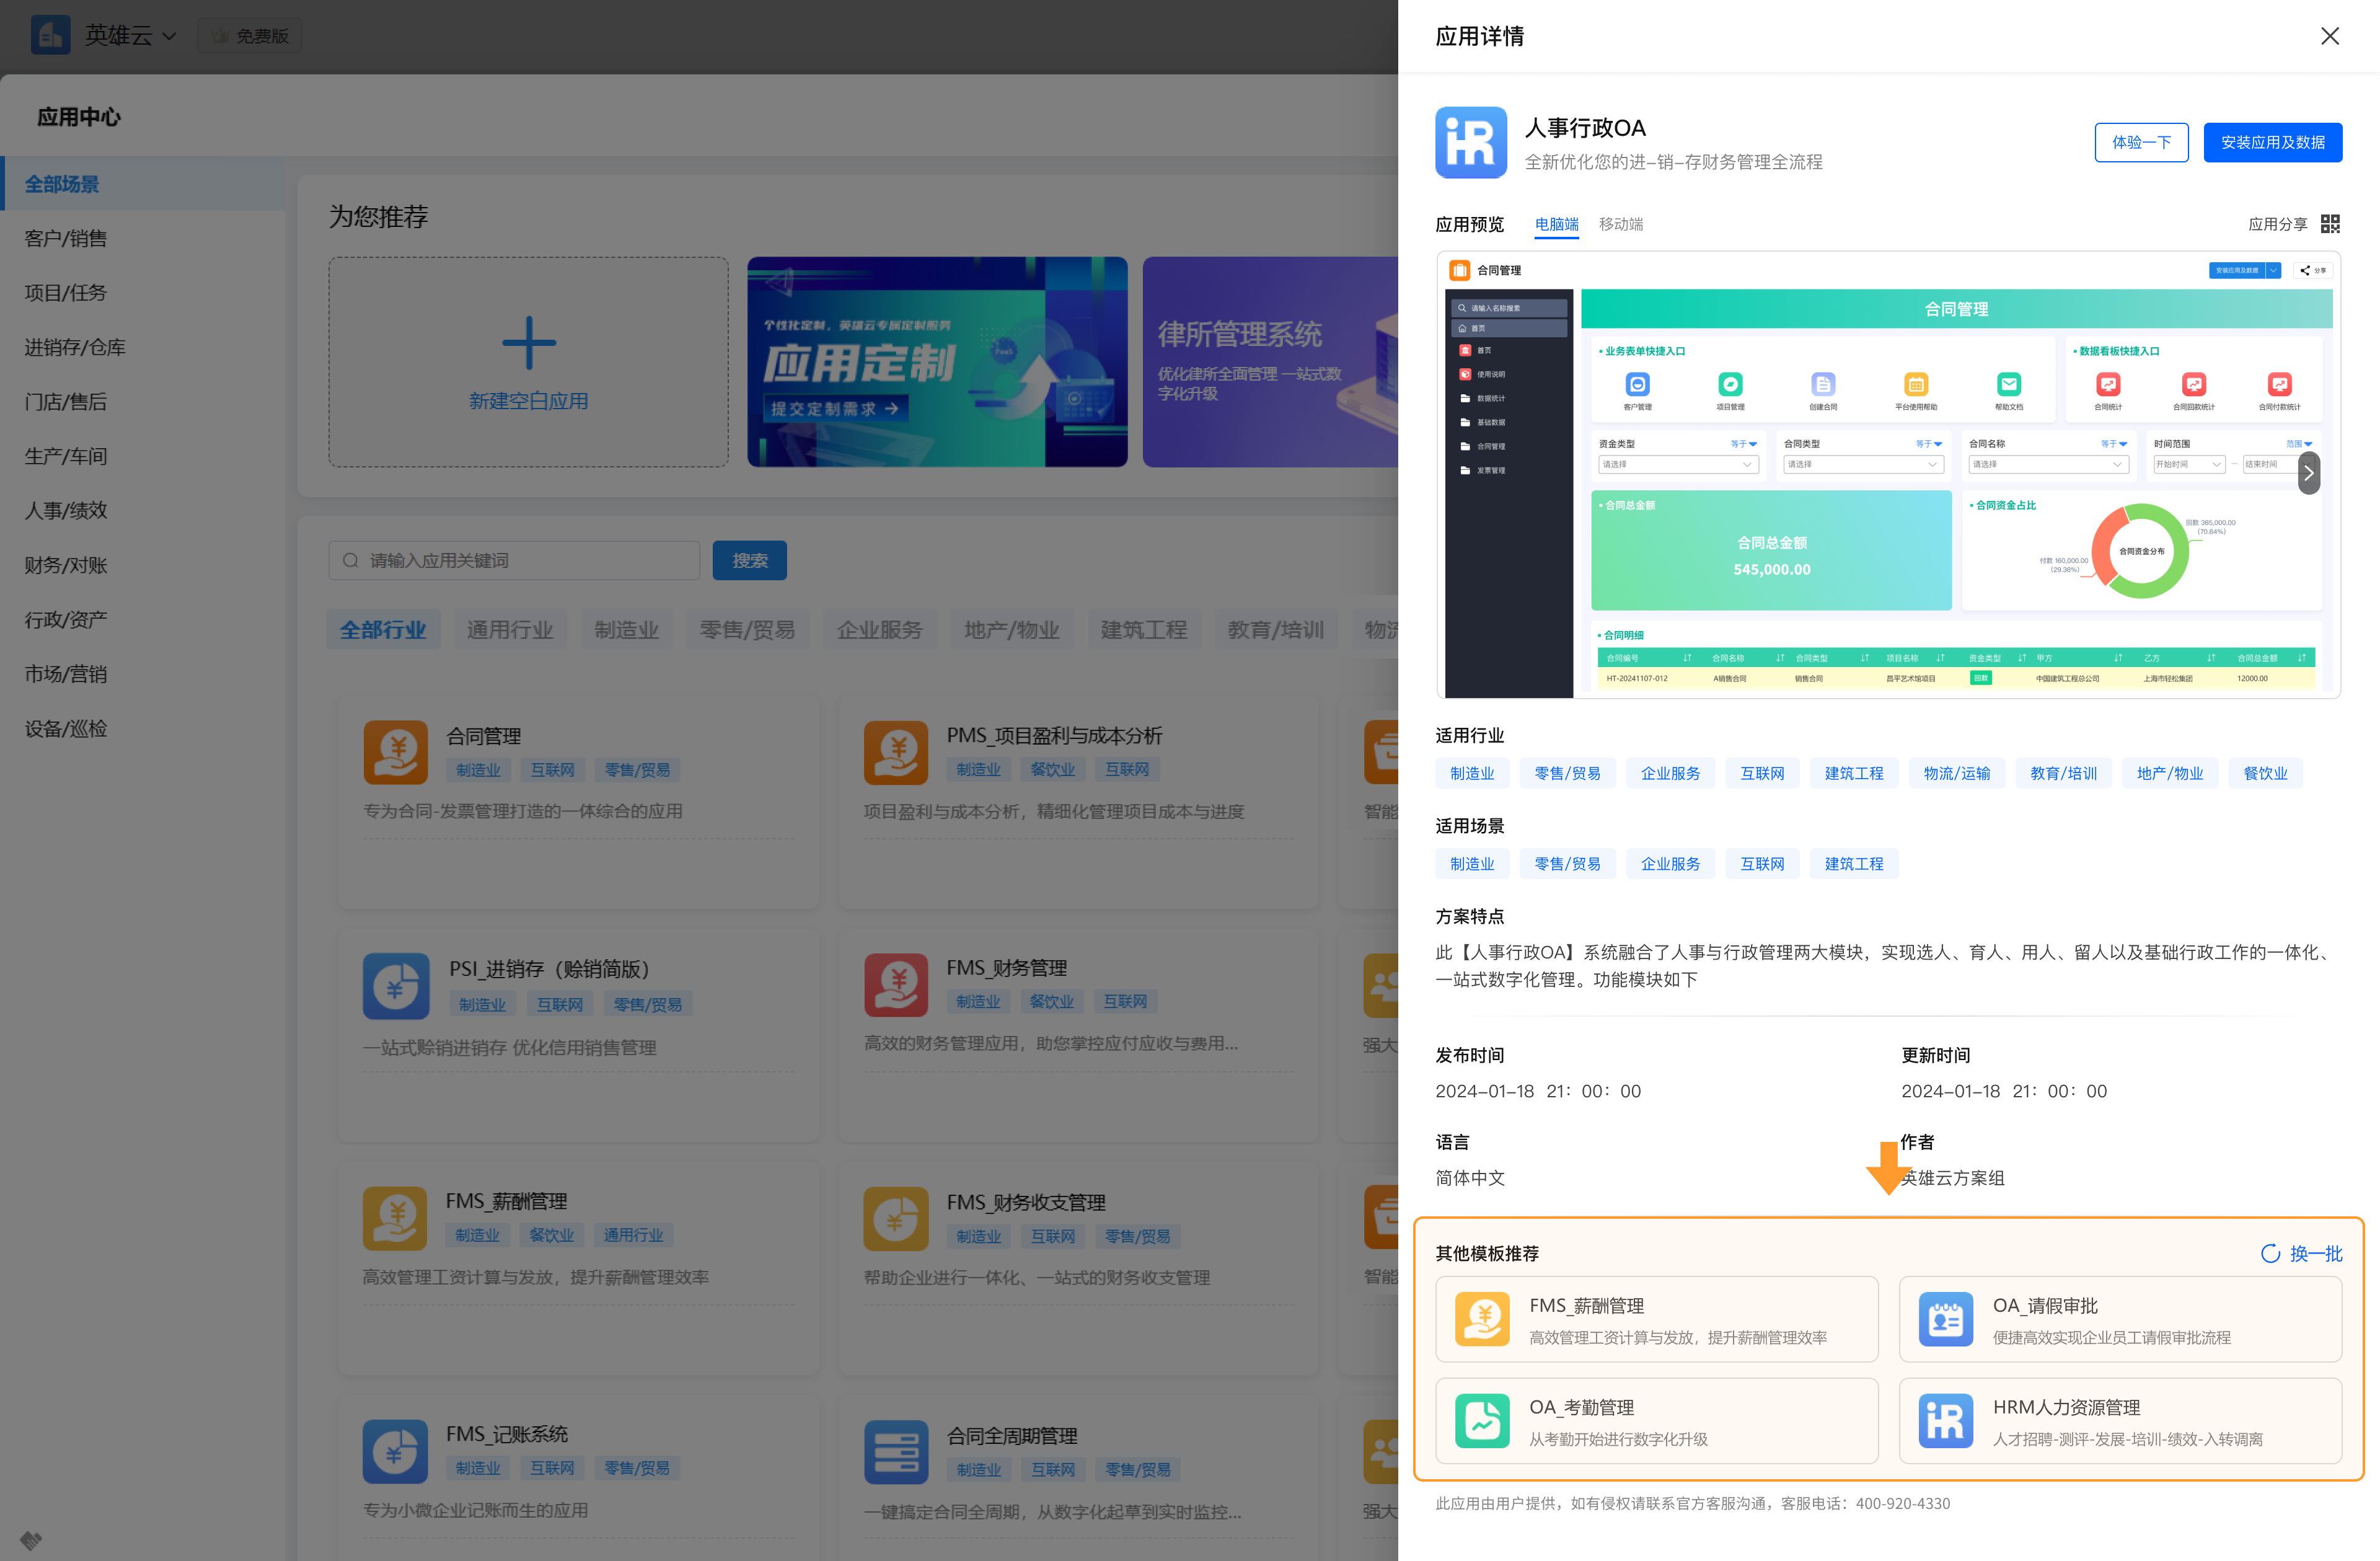This screenshot has height=1561, width=2380.
Task: Click the FMS_薪酬管理 list card icon
Action: click(395, 1218)
